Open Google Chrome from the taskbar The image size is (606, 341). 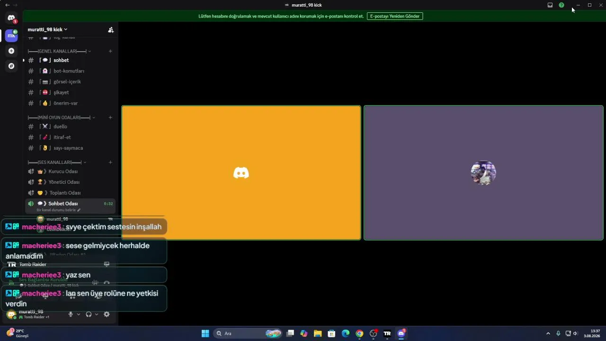(x=359, y=333)
